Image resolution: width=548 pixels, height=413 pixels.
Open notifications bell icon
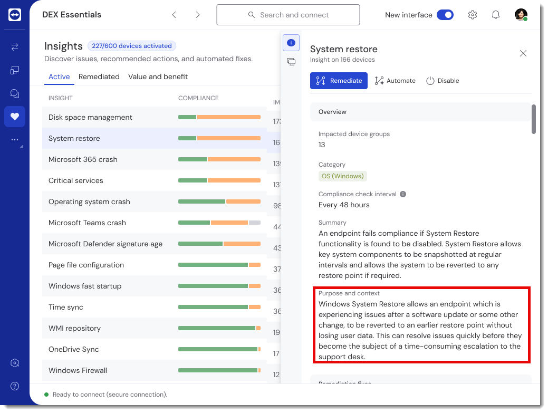click(x=496, y=15)
